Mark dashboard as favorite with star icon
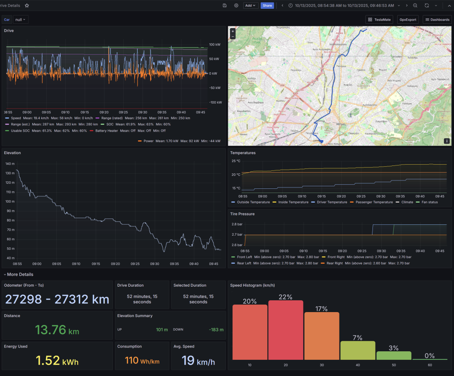 coord(27,5)
